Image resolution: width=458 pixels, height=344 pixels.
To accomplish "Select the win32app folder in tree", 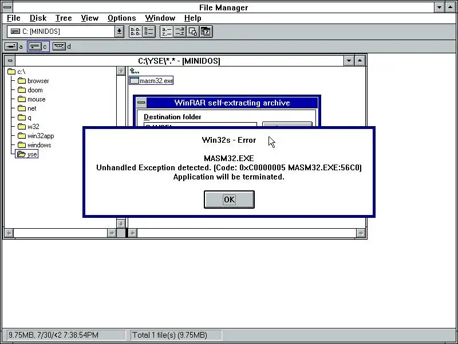I will coord(35,136).
